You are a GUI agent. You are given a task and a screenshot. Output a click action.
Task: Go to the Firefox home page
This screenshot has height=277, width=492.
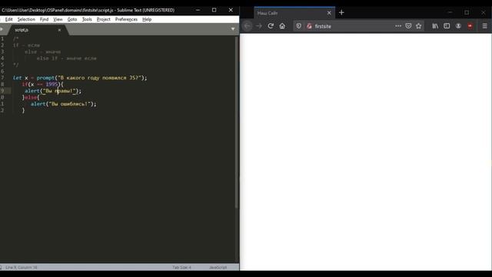click(282, 26)
